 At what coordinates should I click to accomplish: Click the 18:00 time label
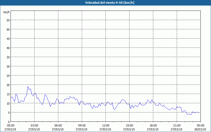tap(153, 126)
